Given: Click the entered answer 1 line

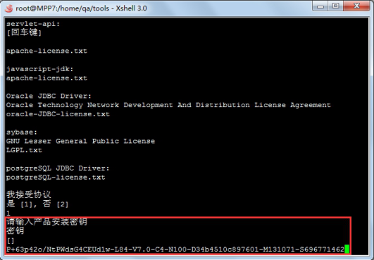Looking at the screenshot, I should point(8,213).
